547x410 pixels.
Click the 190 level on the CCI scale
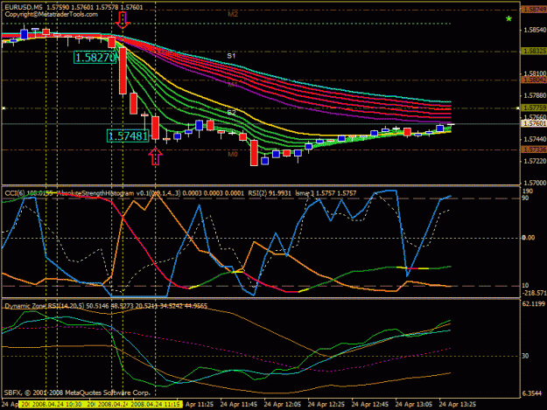(x=528, y=191)
